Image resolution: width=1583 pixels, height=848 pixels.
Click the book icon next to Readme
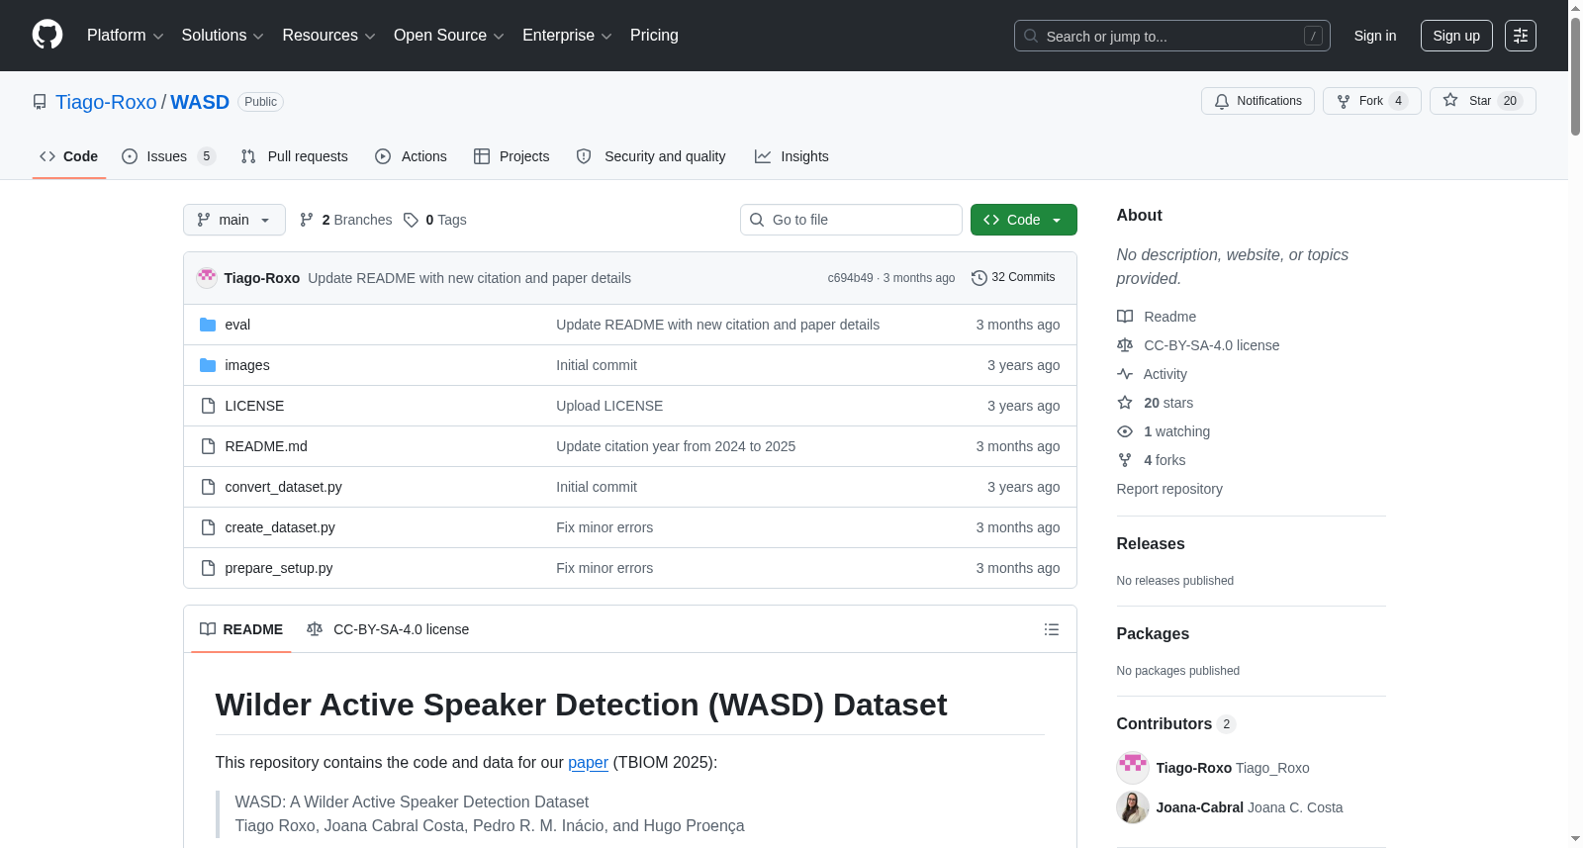pos(1125,317)
